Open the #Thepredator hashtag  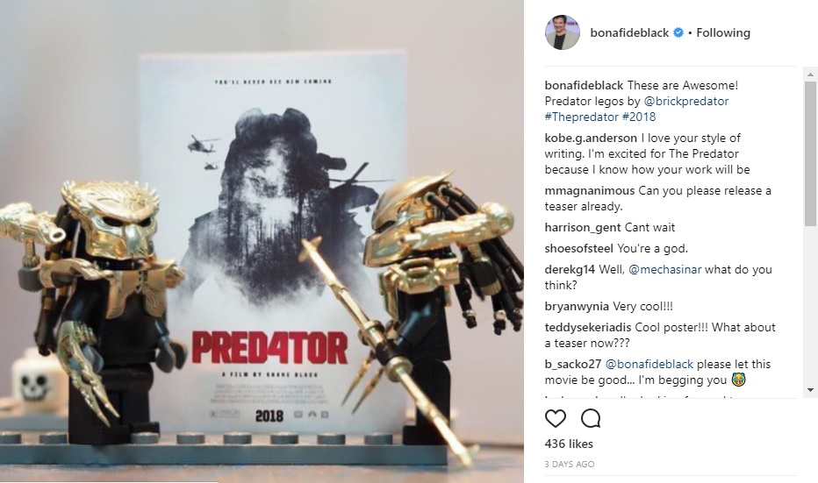tap(581, 117)
